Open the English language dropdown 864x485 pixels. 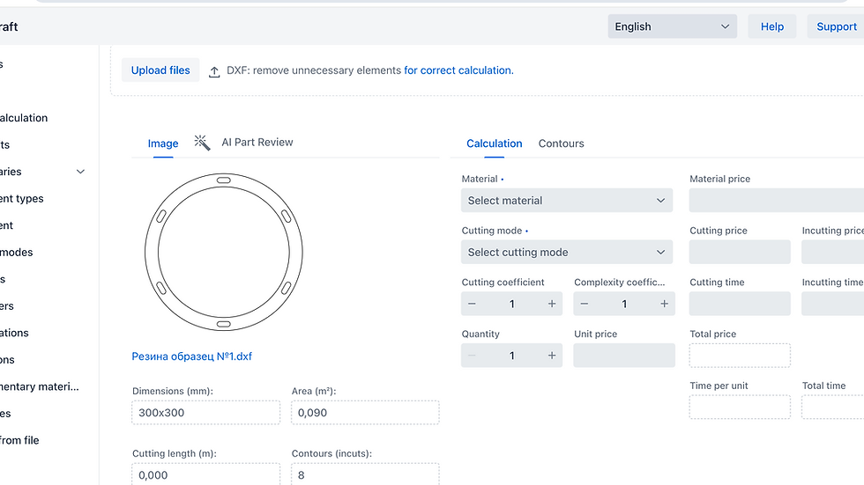point(673,26)
